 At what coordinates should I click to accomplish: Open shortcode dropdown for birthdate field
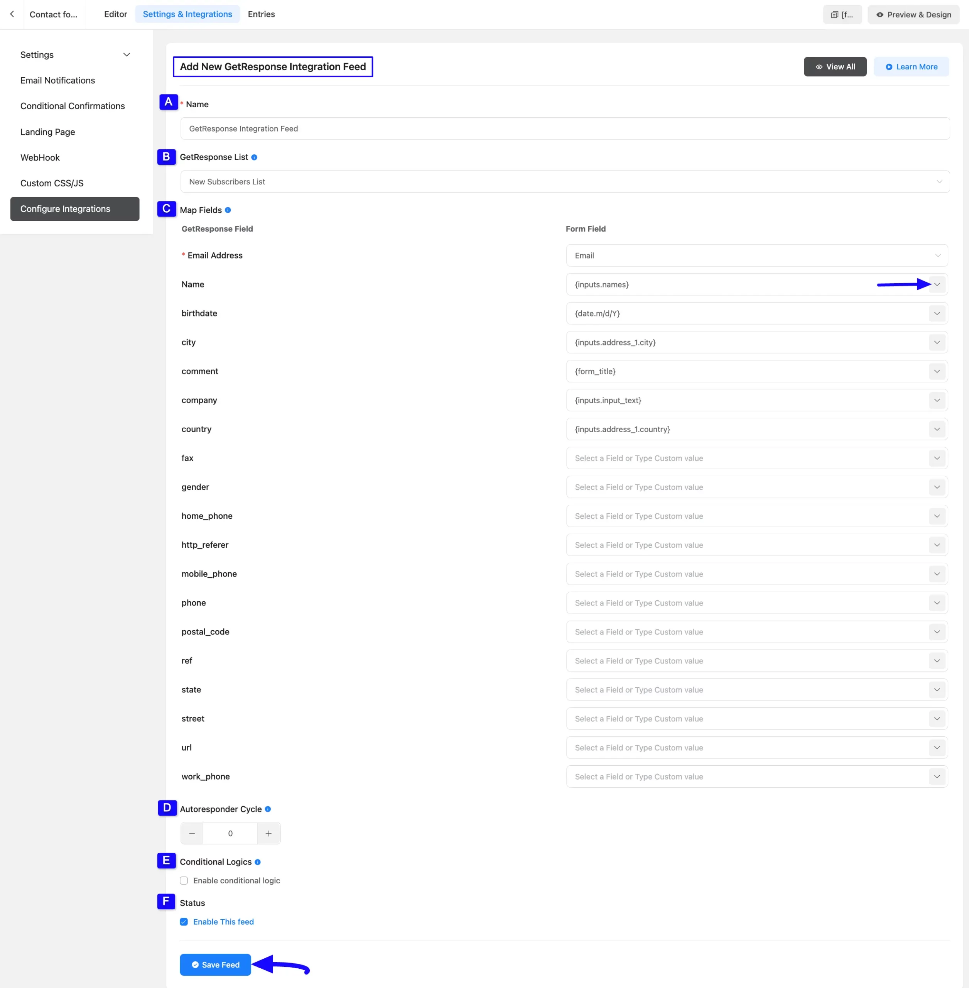click(937, 314)
